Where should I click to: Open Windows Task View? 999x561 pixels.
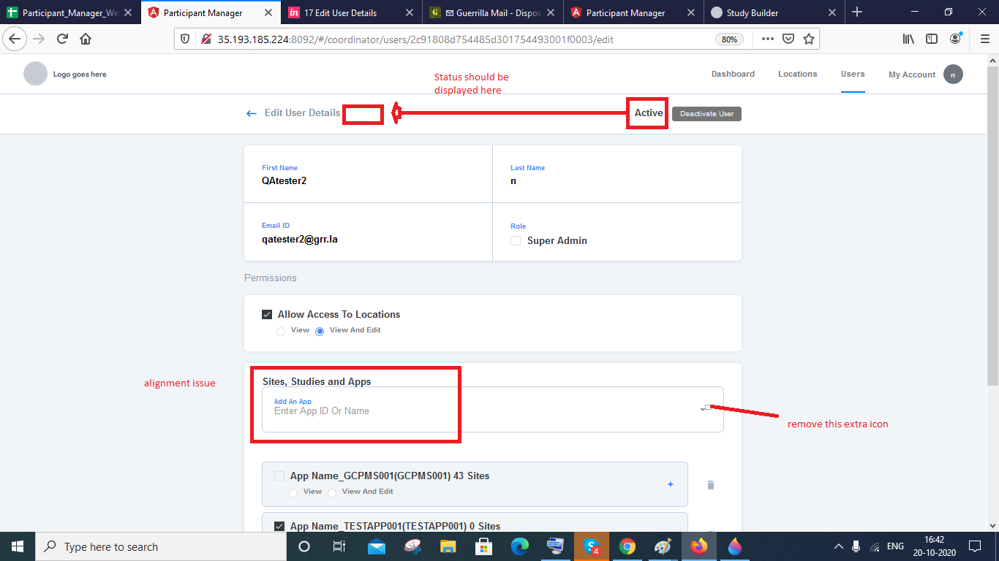click(339, 546)
